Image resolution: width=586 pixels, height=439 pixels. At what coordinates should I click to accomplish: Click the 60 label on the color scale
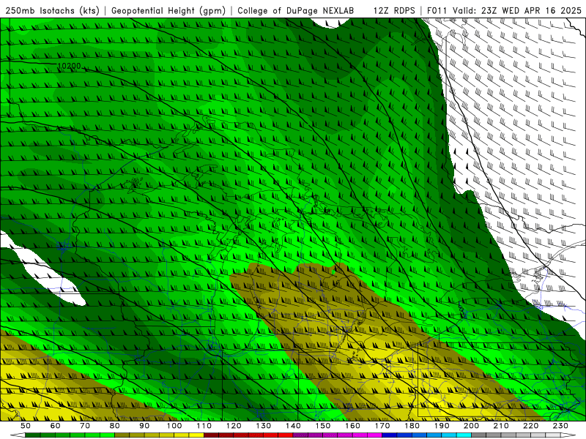tap(56, 426)
